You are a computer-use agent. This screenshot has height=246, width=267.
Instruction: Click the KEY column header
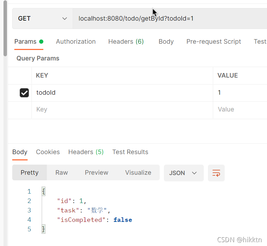(42, 75)
